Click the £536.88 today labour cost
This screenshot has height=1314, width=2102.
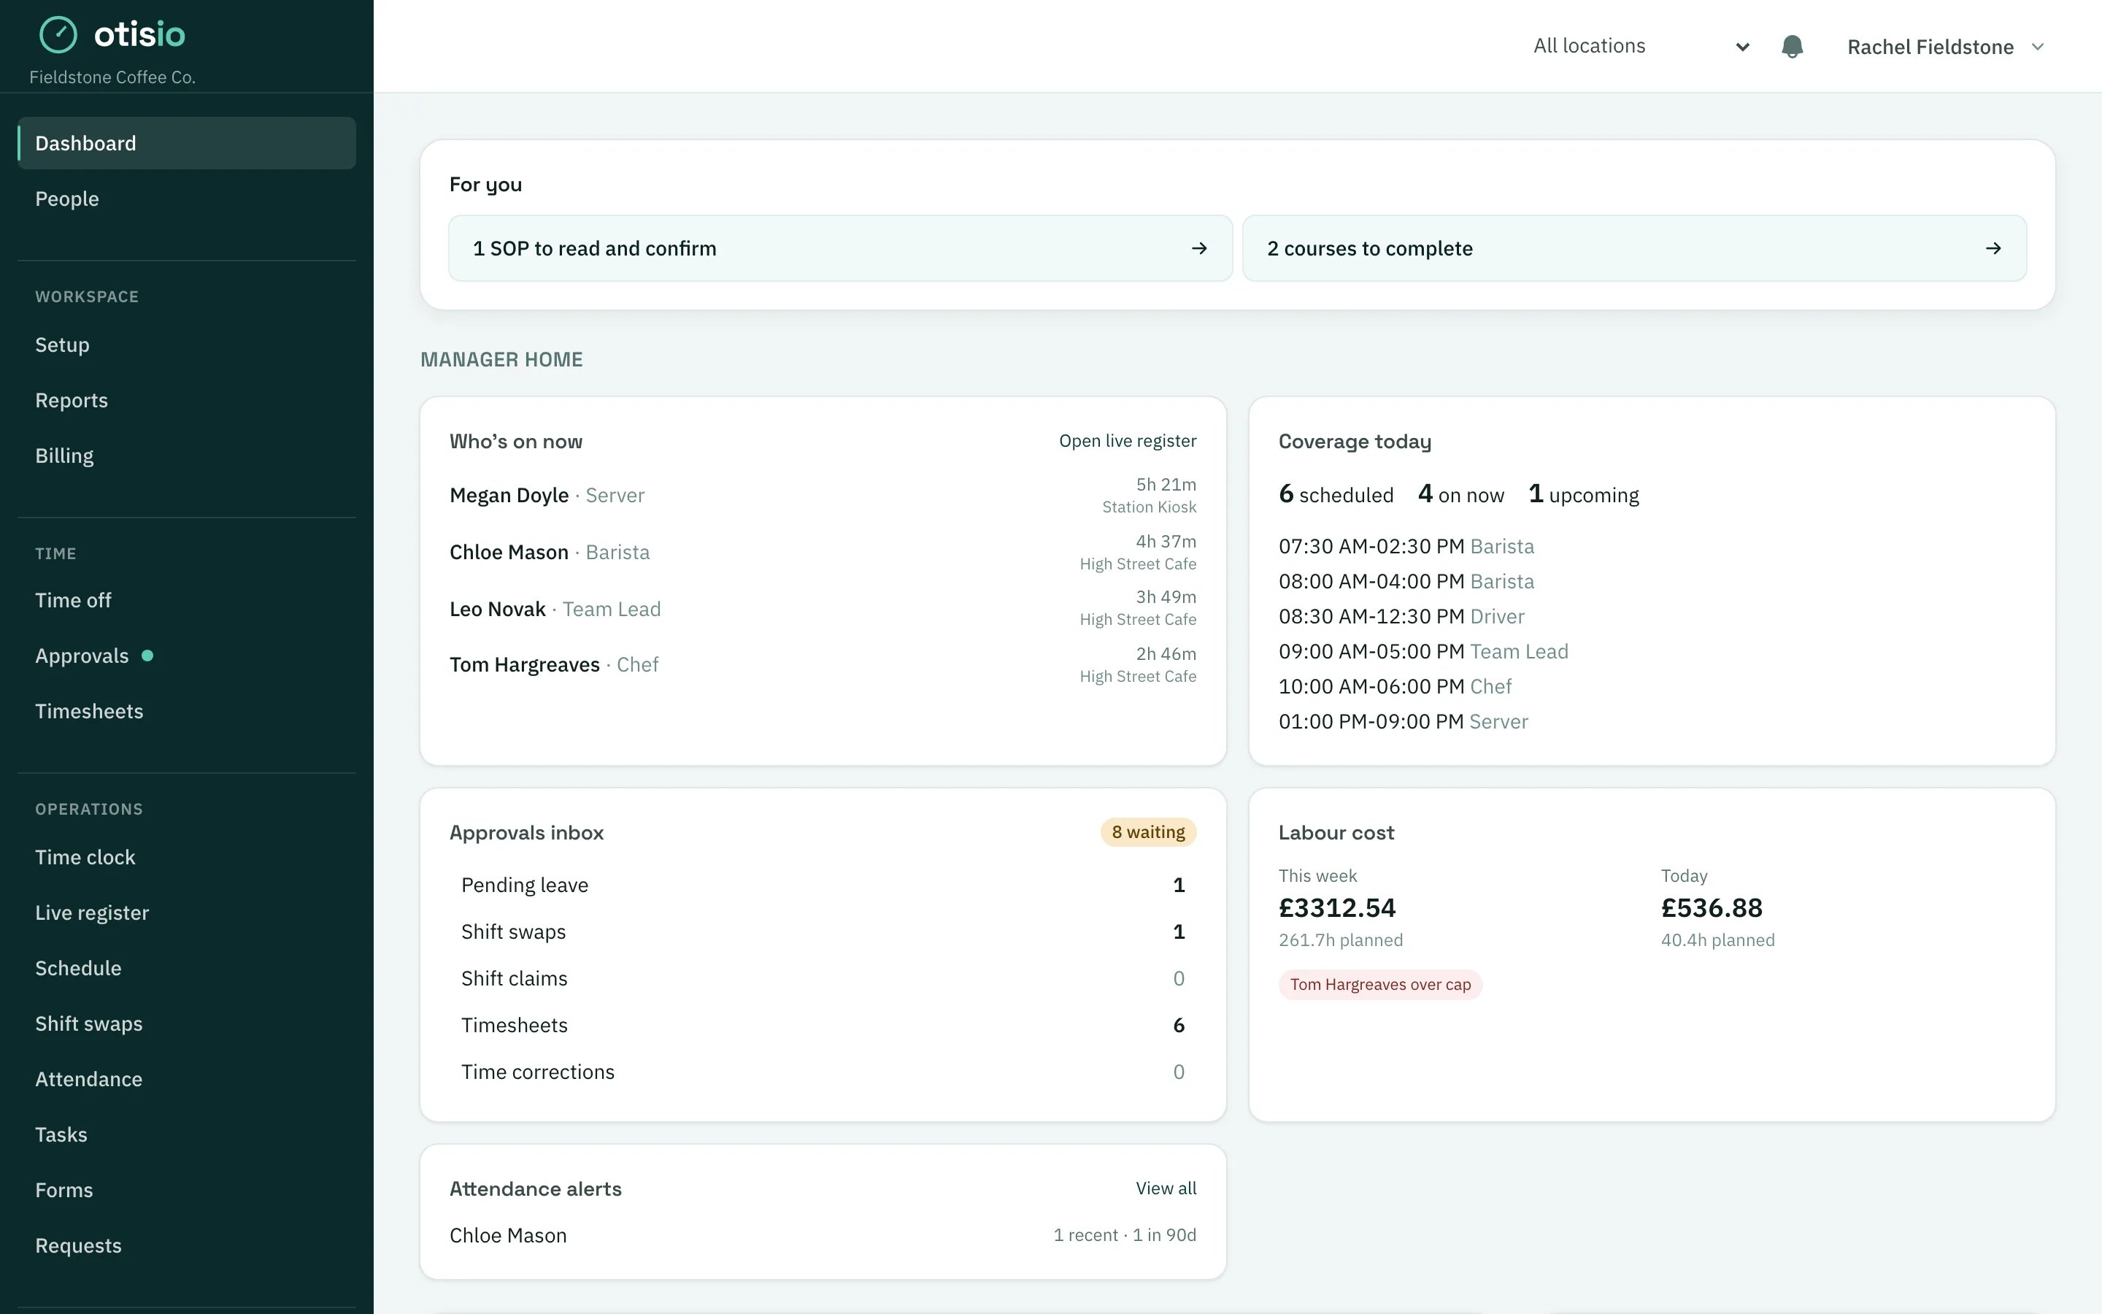pyautogui.click(x=1712, y=908)
